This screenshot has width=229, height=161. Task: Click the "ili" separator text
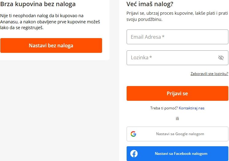(x=177, y=118)
